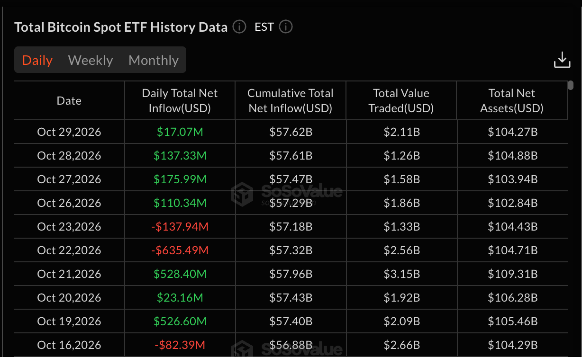Image resolution: width=582 pixels, height=357 pixels.
Task: Switch to the Weekly tab
Action: click(91, 60)
